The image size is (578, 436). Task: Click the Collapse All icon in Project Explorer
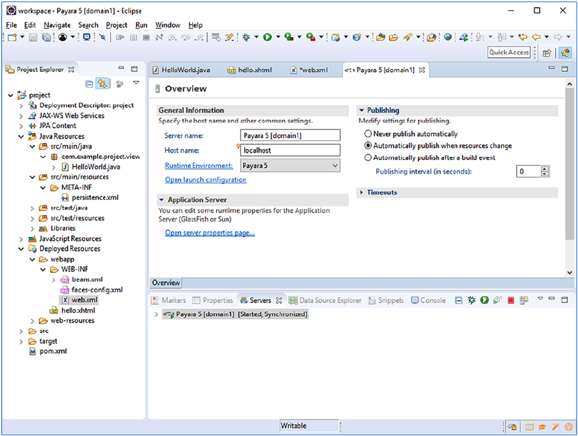89,84
